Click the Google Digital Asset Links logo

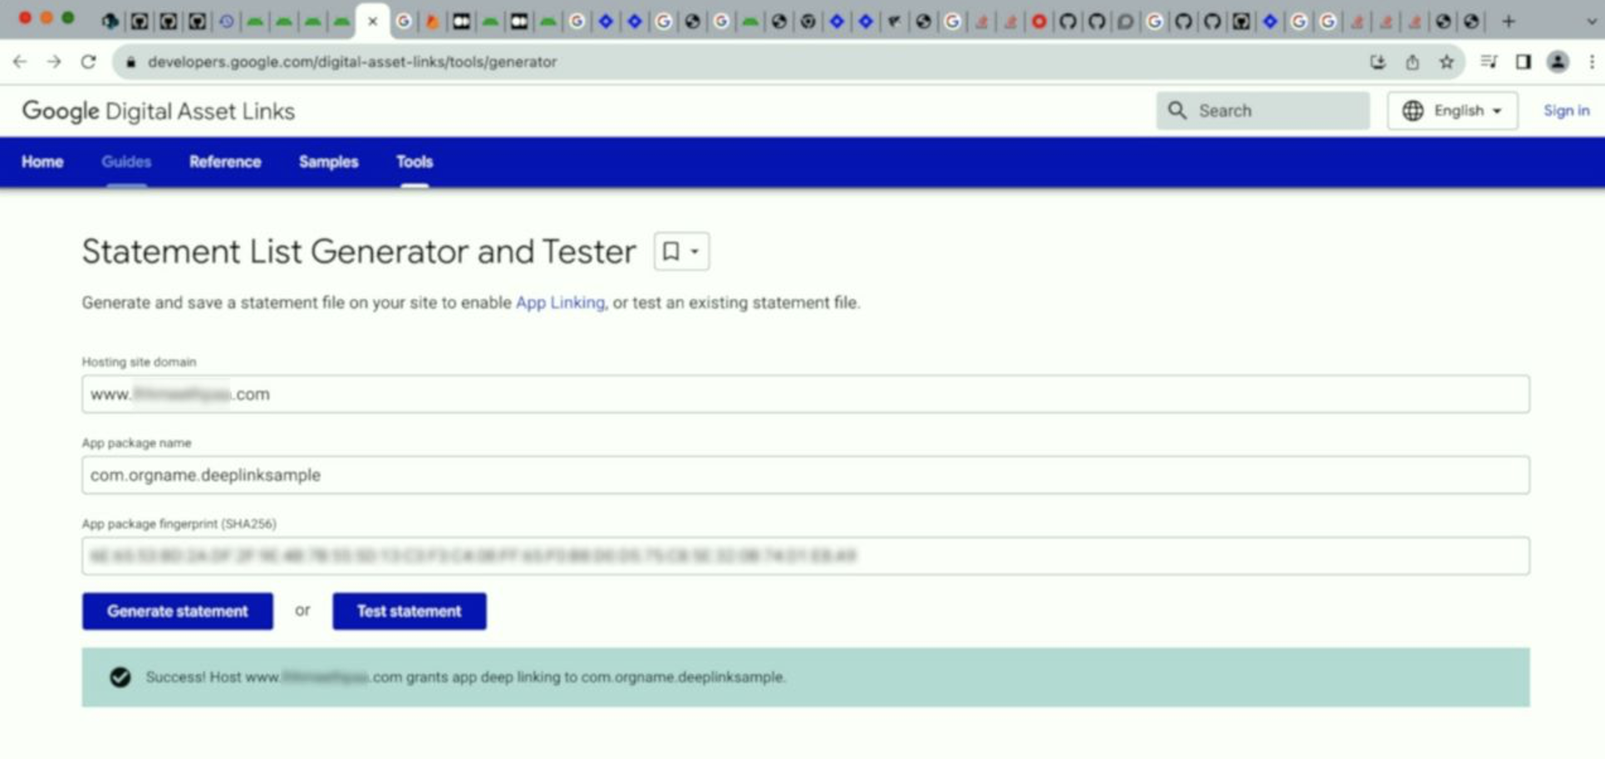[x=158, y=111]
